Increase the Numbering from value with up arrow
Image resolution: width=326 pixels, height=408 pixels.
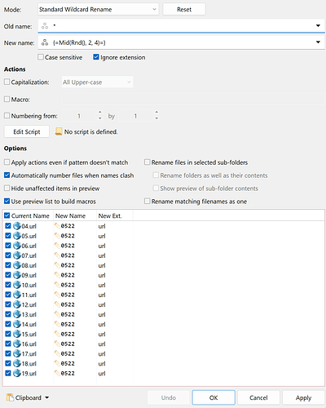[x=100, y=113]
